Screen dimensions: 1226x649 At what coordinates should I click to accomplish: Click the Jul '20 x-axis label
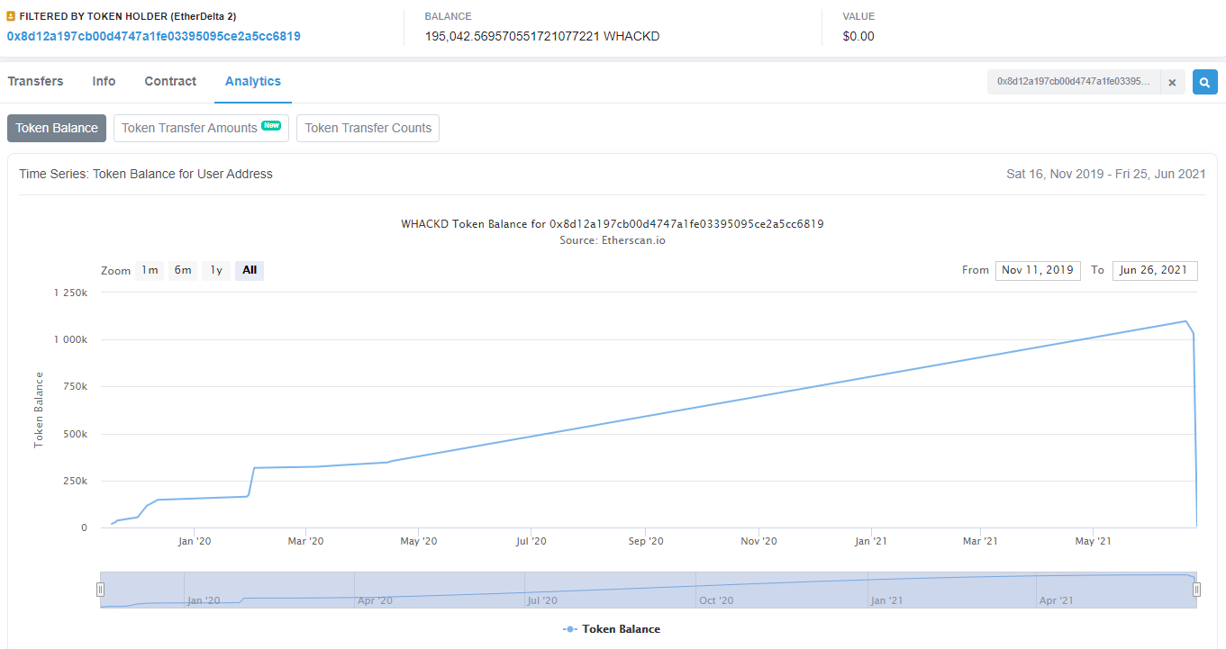531,541
